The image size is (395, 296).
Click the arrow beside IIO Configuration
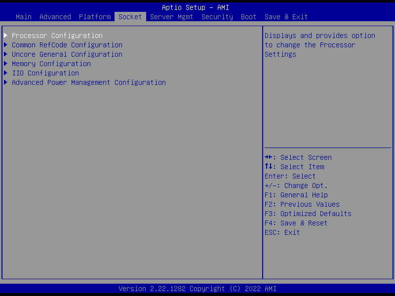point(6,73)
